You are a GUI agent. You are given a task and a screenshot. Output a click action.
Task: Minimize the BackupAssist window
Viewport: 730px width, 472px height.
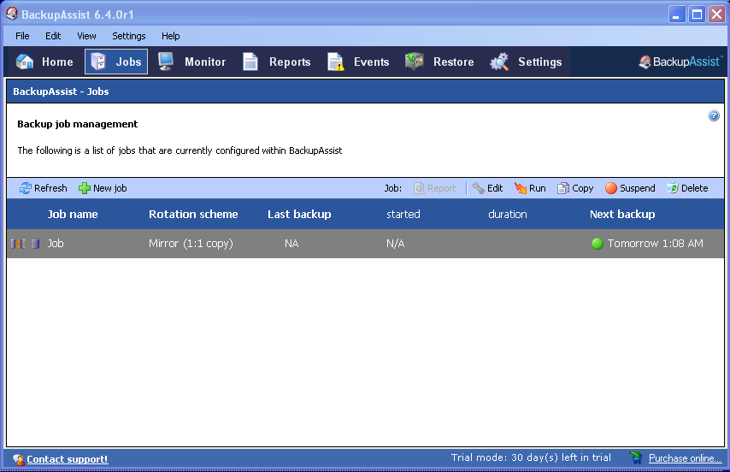point(676,15)
